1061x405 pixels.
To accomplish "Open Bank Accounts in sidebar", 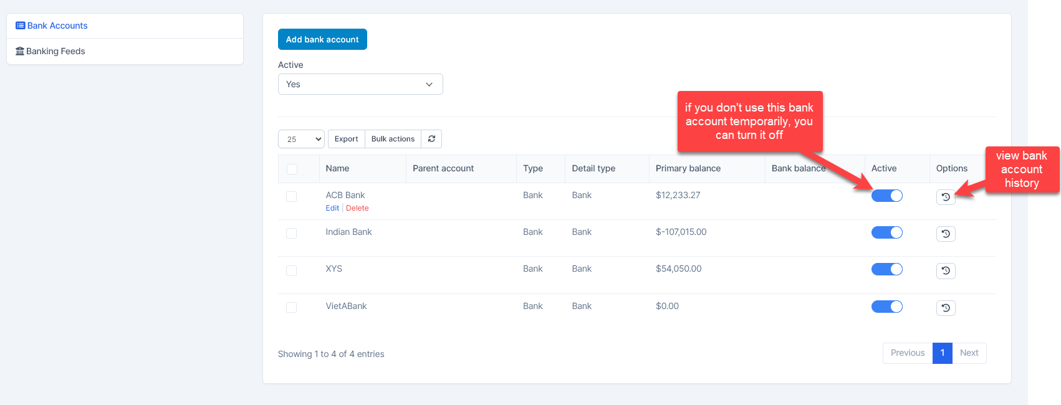I will click(57, 26).
